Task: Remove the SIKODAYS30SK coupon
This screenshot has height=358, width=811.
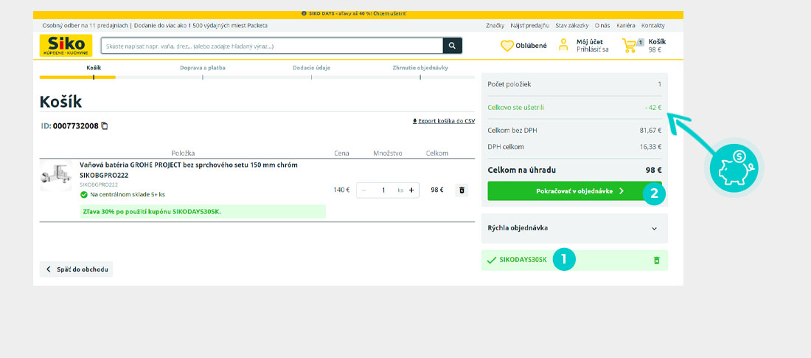Action: coord(656,260)
